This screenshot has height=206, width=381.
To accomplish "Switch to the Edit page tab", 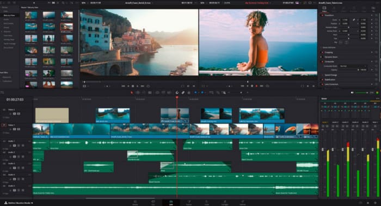I will 171,203.
